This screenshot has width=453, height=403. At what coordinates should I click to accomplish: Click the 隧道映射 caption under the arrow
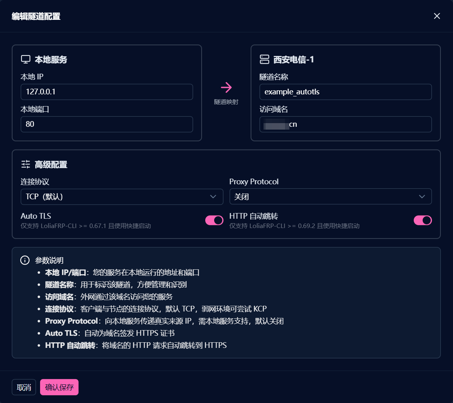[226, 102]
